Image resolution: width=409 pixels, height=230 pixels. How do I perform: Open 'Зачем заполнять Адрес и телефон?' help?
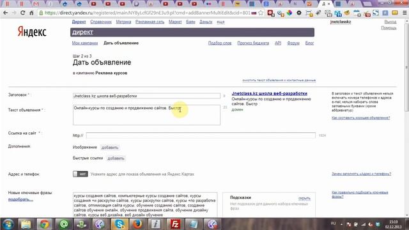361,174
